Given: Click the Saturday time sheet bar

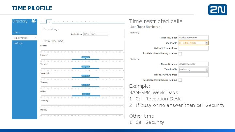Looking at the screenshot, I should (82, 105).
